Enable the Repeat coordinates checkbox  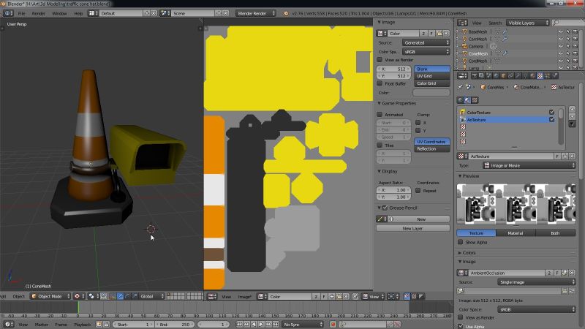click(418, 191)
